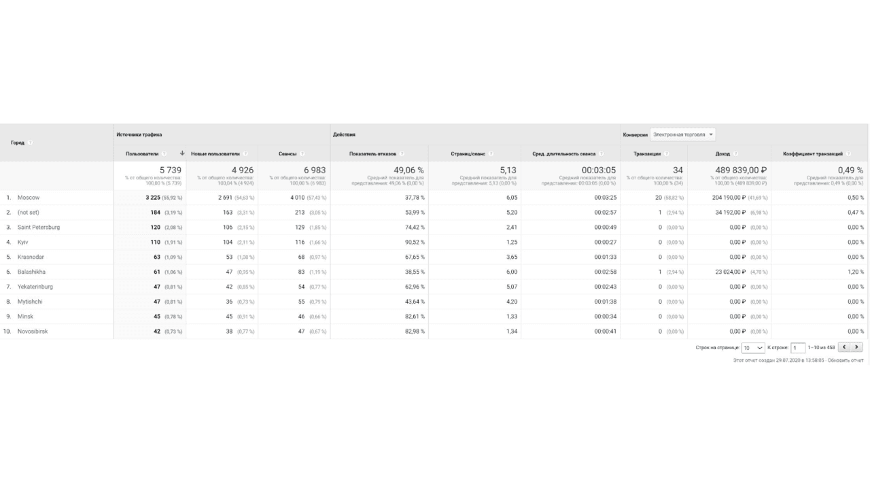Click help icon next to Доход
This screenshot has width=870, height=489.
coord(736,153)
